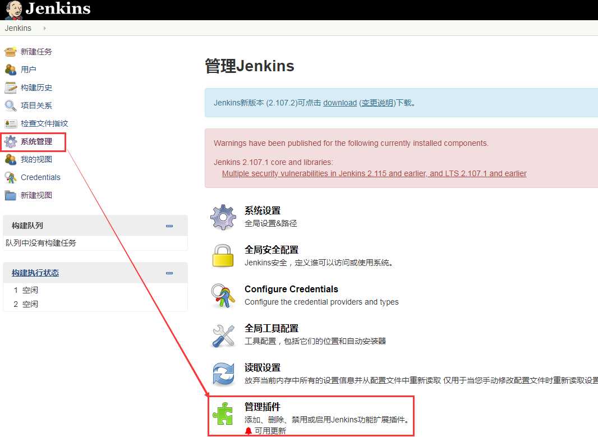This screenshot has width=598, height=437.
Task: Open the 我的视图 sidebar link
Action: pos(36,159)
